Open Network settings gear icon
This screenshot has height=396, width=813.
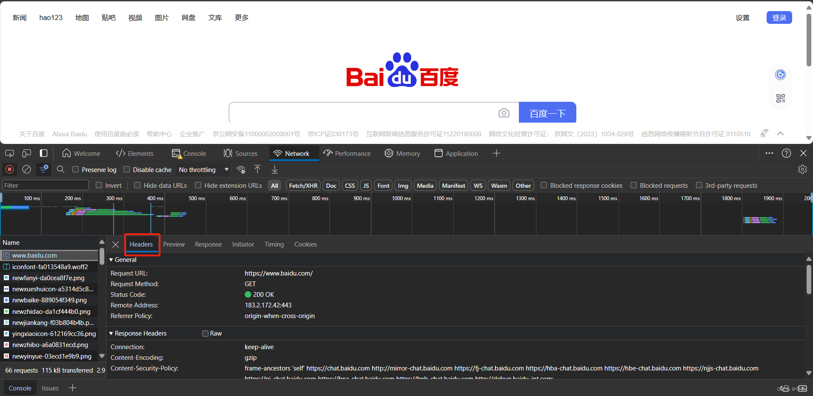click(x=802, y=169)
